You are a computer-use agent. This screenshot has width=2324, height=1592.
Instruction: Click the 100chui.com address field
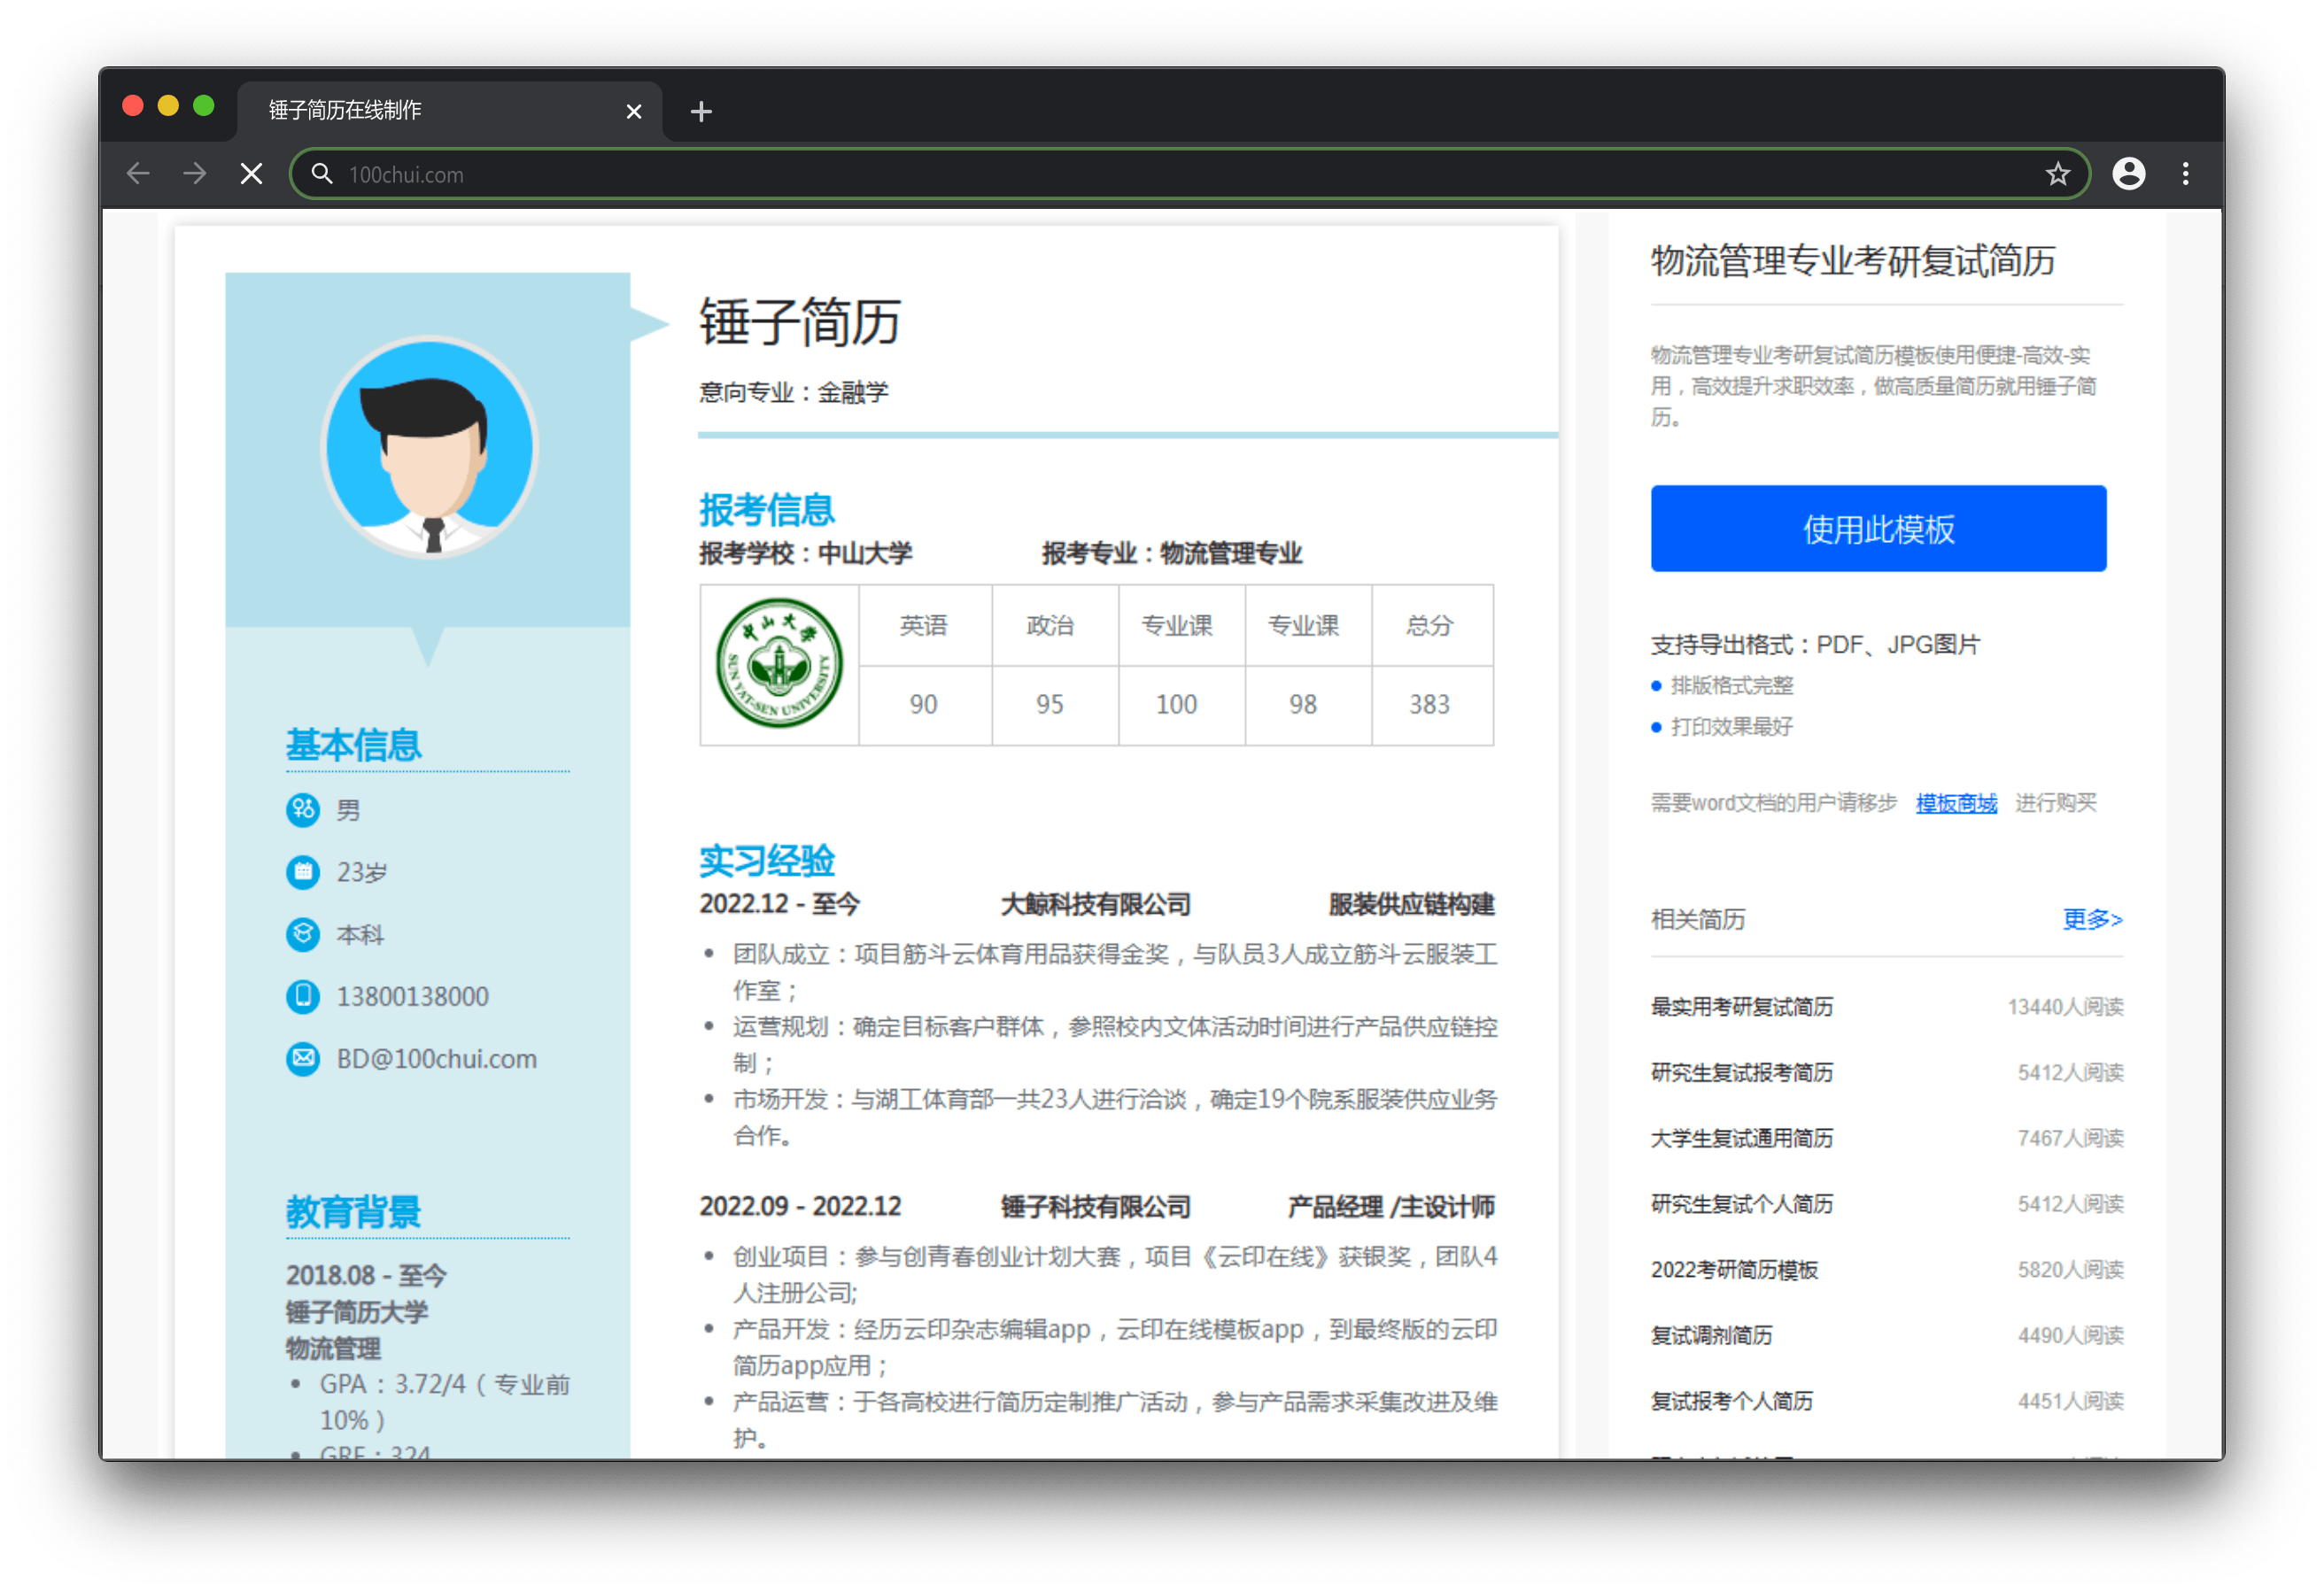1190,174
